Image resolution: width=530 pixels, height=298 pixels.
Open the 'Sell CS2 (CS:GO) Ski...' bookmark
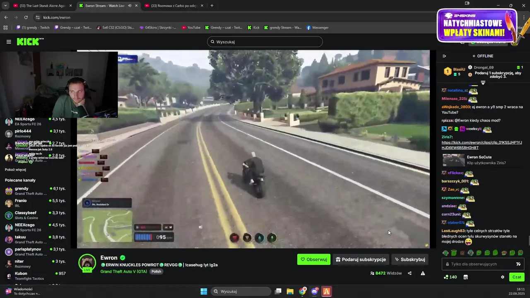pyautogui.click(x=115, y=28)
